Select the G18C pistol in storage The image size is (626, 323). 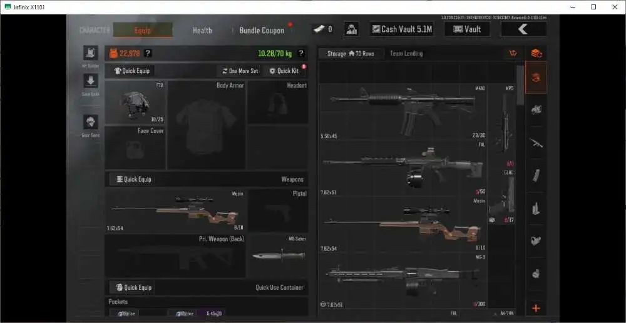[x=501, y=196]
